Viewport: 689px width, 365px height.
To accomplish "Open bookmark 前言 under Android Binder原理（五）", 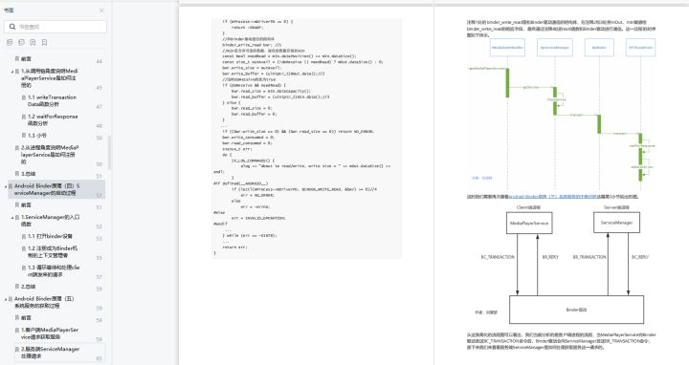I will [x=26, y=317].
